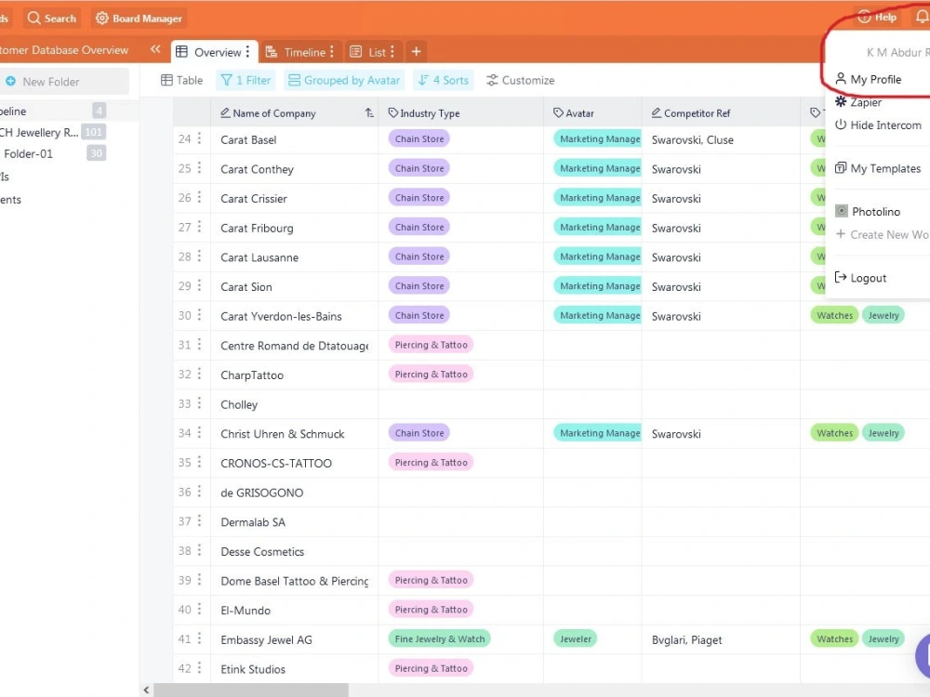Image resolution: width=930 pixels, height=697 pixels.
Task: Open the 1 Filter settings
Action: coord(246,80)
